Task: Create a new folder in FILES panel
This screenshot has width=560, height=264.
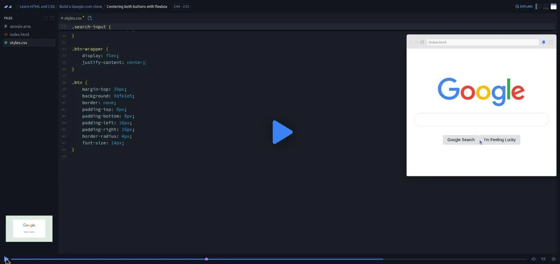Action: coord(52,18)
